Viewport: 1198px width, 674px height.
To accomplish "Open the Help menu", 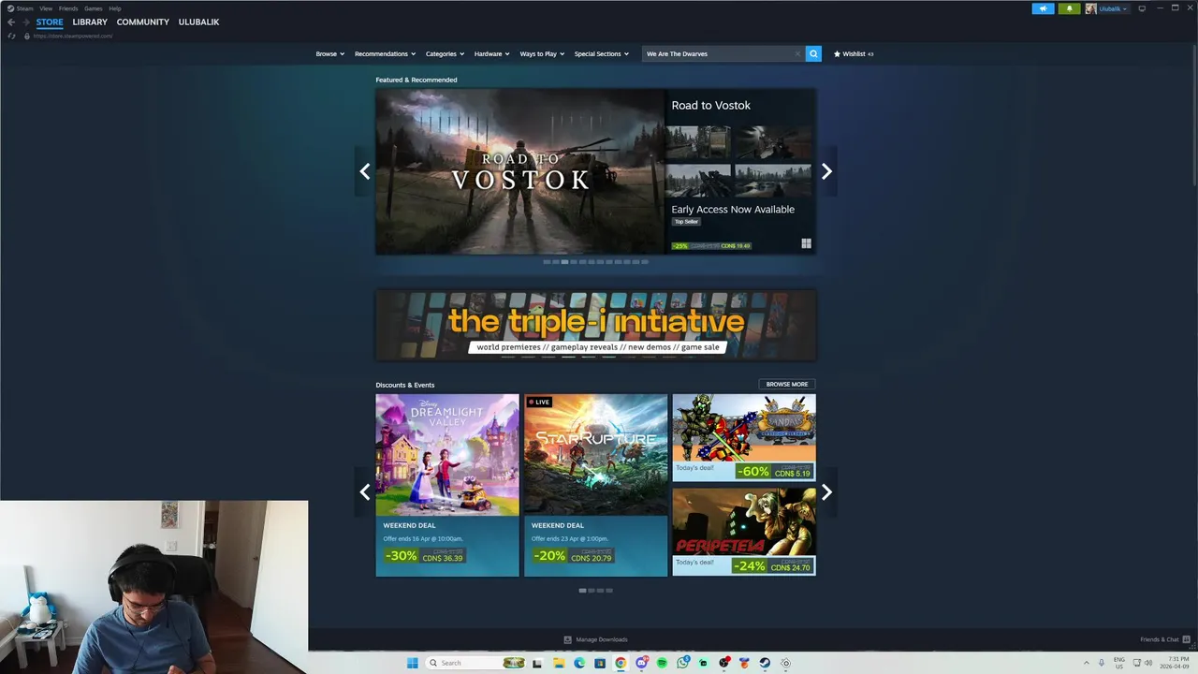I will coord(115,8).
